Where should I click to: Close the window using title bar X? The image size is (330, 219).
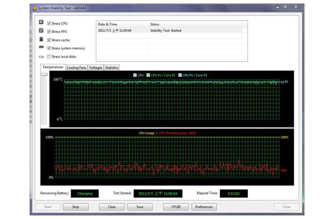click(296, 7)
